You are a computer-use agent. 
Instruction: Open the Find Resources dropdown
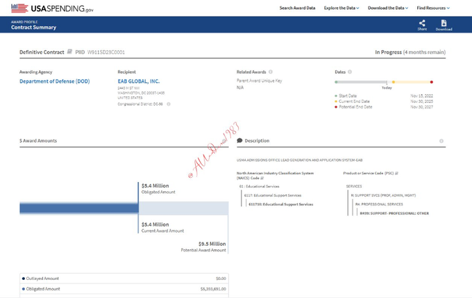433,8
